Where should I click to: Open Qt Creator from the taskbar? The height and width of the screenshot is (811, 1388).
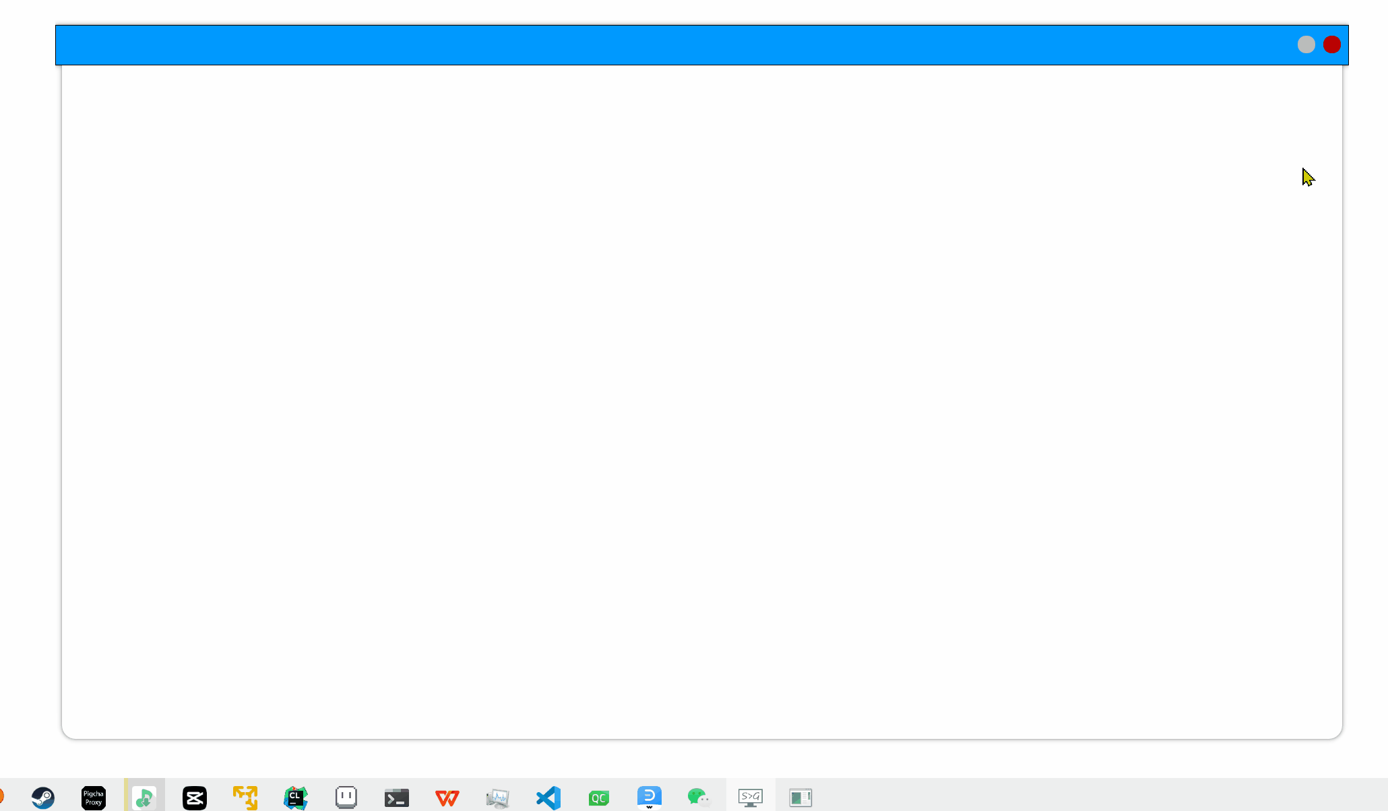[x=599, y=798]
